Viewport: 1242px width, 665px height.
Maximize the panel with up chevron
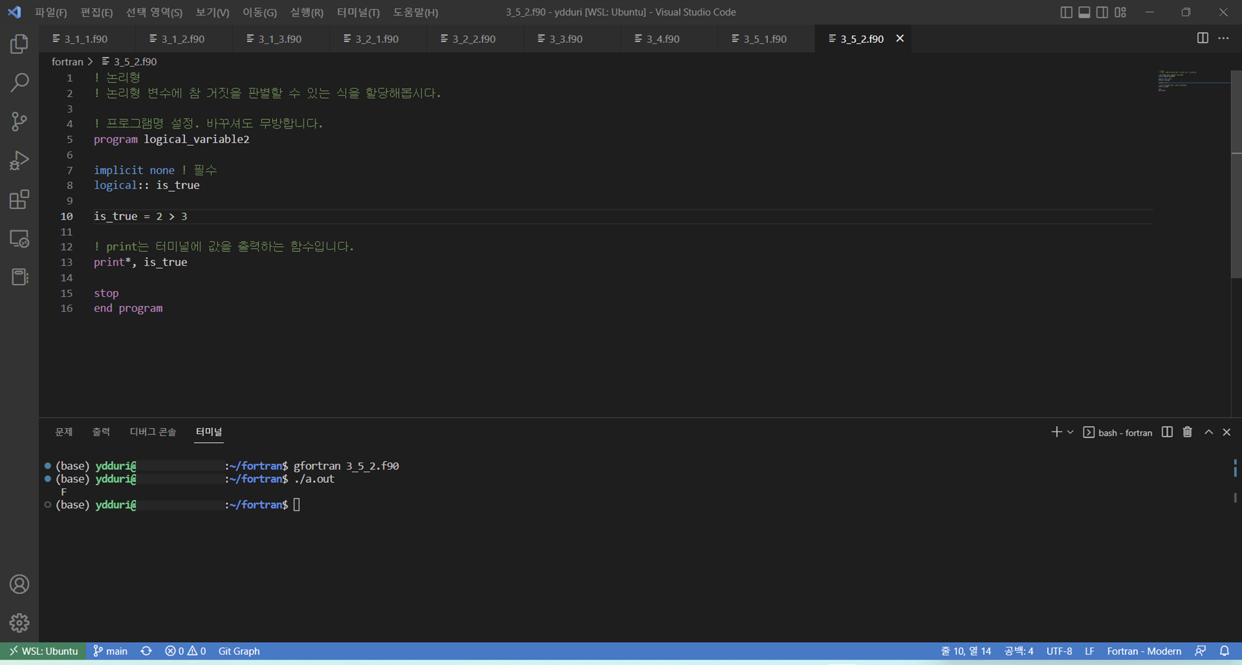click(1208, 432)
